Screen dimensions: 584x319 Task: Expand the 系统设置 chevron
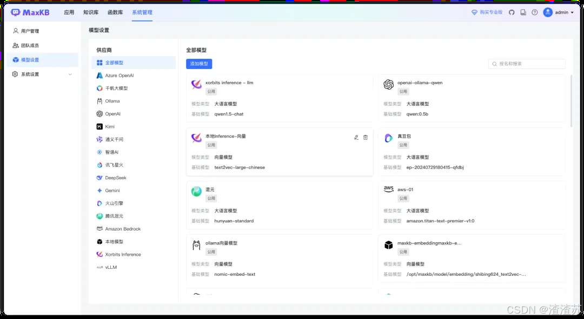click(x=70, y=74)
